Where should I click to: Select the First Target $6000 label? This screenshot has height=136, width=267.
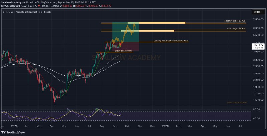[236, 29]
